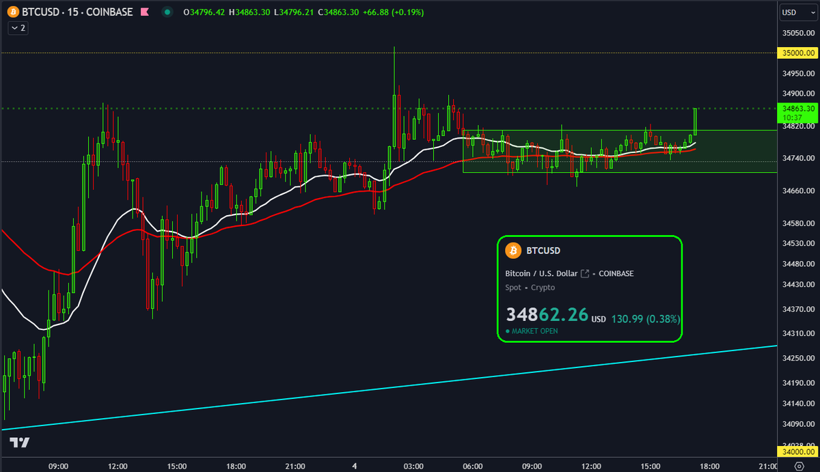Click 34950.00 on the price scale
The width and height of the screenshot is (820, 472).
pyautogui.click(x=797, y=73)
